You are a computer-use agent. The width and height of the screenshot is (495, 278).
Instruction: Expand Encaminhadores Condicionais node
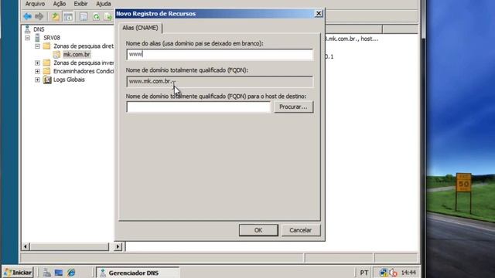point(37,72)
